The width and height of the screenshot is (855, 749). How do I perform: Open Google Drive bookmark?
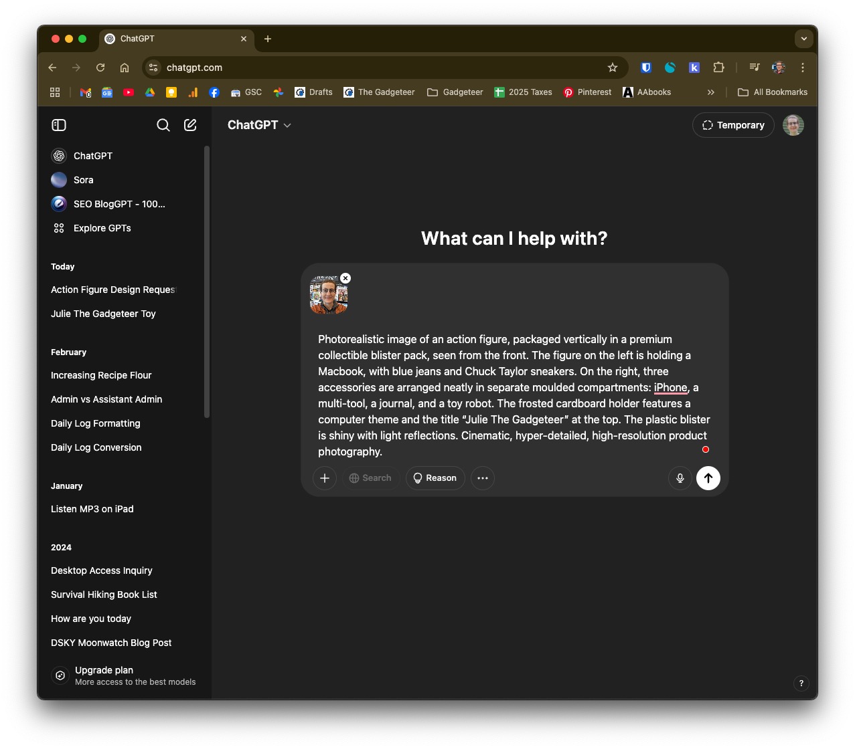tap(150, 92)
